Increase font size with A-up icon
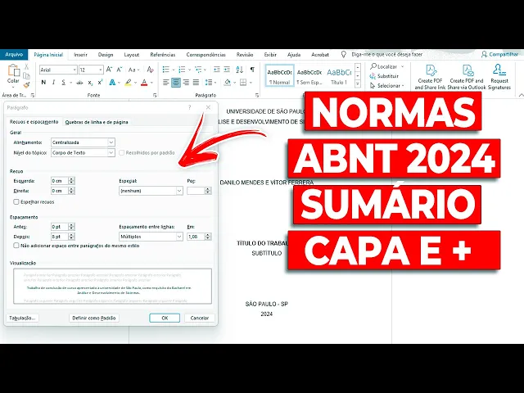The width and height of the screenshot is (524, 393). (x=109, y=70)
